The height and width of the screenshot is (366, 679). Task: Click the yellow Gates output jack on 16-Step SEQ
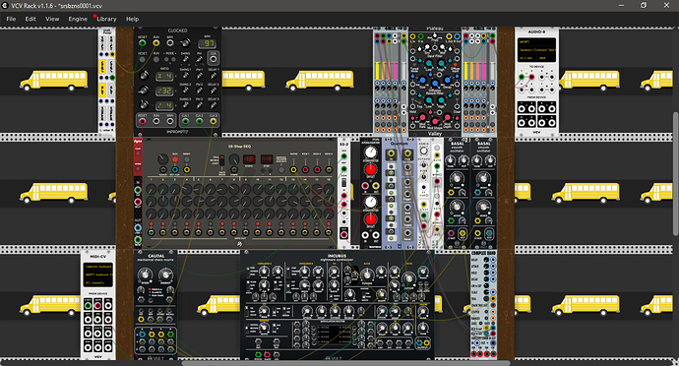tap(293, 170)
